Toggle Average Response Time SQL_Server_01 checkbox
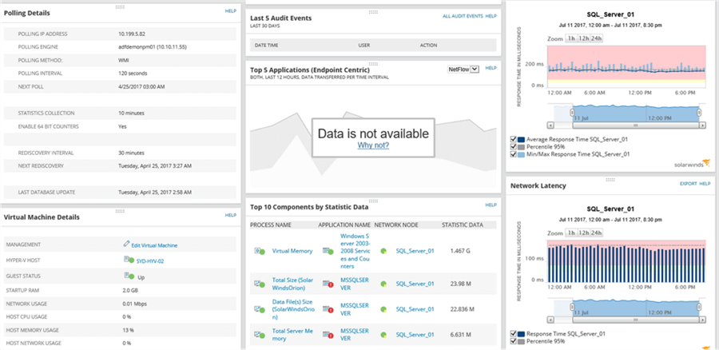The width and height of the screenshot is (719, 350). (x=514, y=139)
